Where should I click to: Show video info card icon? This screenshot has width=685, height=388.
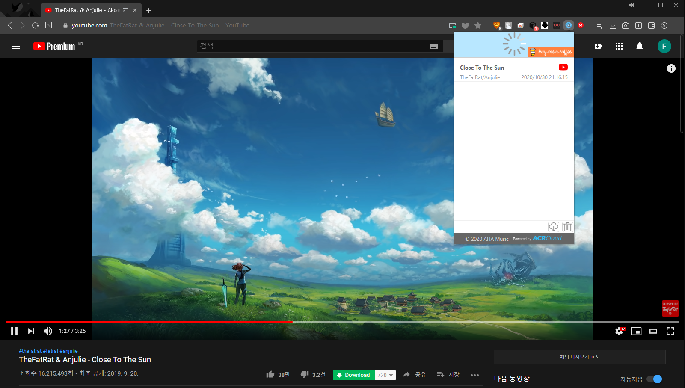[x=671, y=68]
